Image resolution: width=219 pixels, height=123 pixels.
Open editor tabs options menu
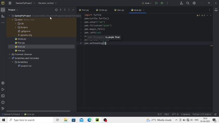click(209, 10)
